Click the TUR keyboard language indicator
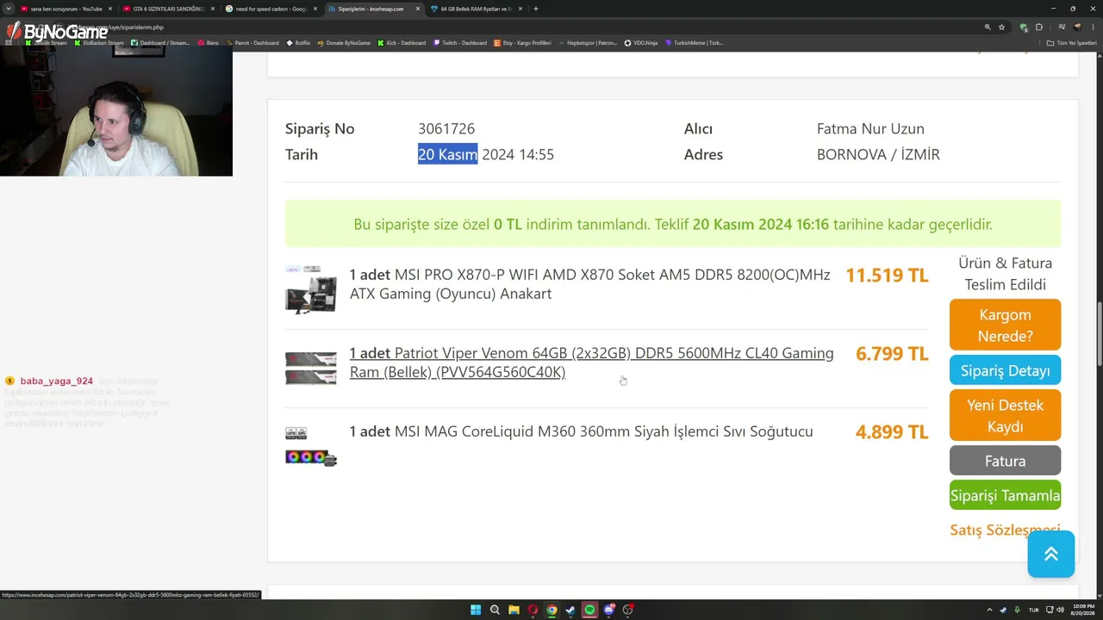The image size is (1103, 620). 1034,610
